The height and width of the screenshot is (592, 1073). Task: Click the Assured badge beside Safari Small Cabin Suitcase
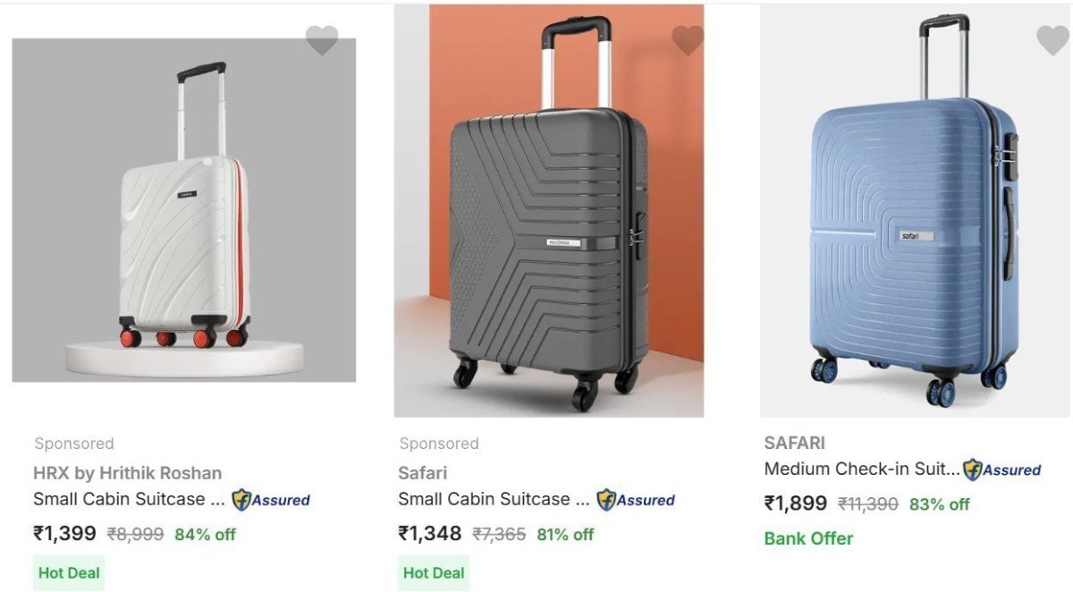[635, 501]
